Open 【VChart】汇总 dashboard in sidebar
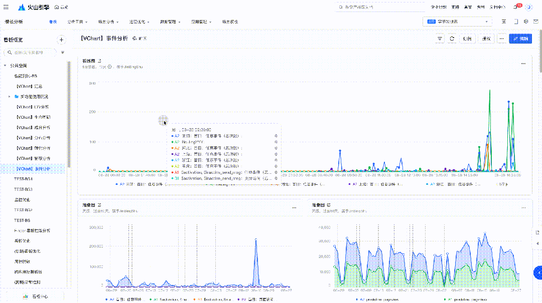 [30, 86]
